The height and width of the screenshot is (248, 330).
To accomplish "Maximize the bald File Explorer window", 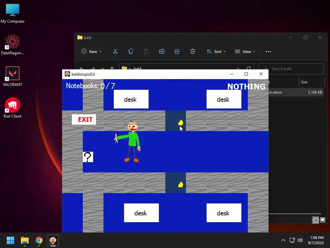I will [x=305, y=37].
